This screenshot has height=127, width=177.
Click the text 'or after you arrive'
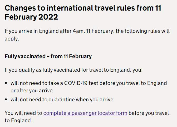[32, 91]
